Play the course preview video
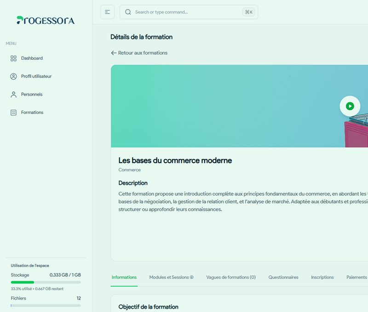Image resolution: width=368 pixels, height=312 pixels. coord(350,106)
